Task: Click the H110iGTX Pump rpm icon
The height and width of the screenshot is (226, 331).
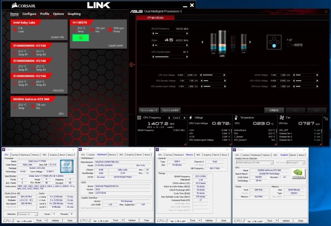Action: [x=110, y=30]
